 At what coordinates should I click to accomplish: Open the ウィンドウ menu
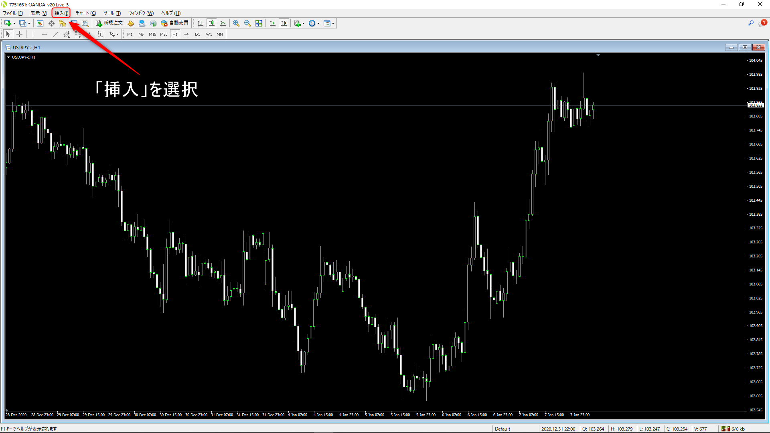pos(141,13)
